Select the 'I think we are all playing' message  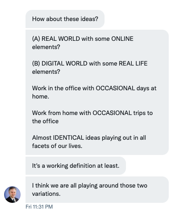click(x=97, y=190)
